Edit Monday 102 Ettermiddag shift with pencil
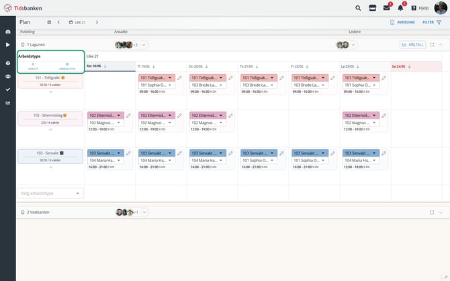The height and width of the screenshot is (281, 450). coord(128,116)
